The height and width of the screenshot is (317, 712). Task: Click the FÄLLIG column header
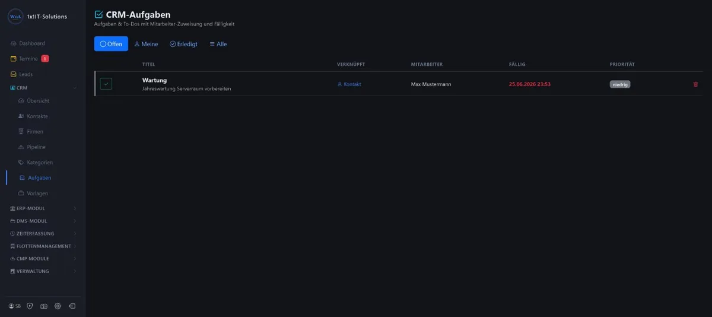tap(517, 64)
